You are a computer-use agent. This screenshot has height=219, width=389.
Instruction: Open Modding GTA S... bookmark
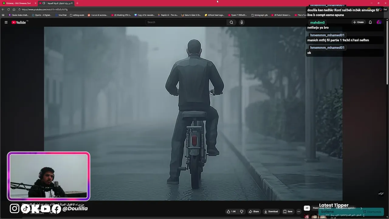121,15
